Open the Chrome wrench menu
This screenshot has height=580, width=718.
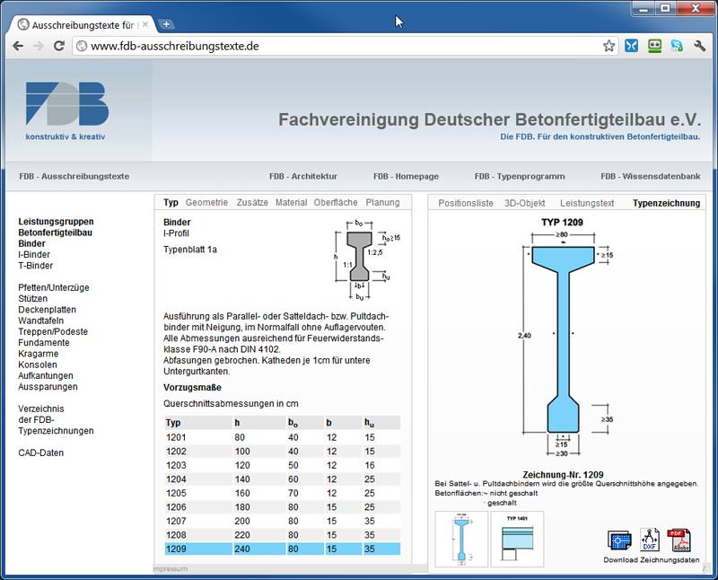pos(700,46)
